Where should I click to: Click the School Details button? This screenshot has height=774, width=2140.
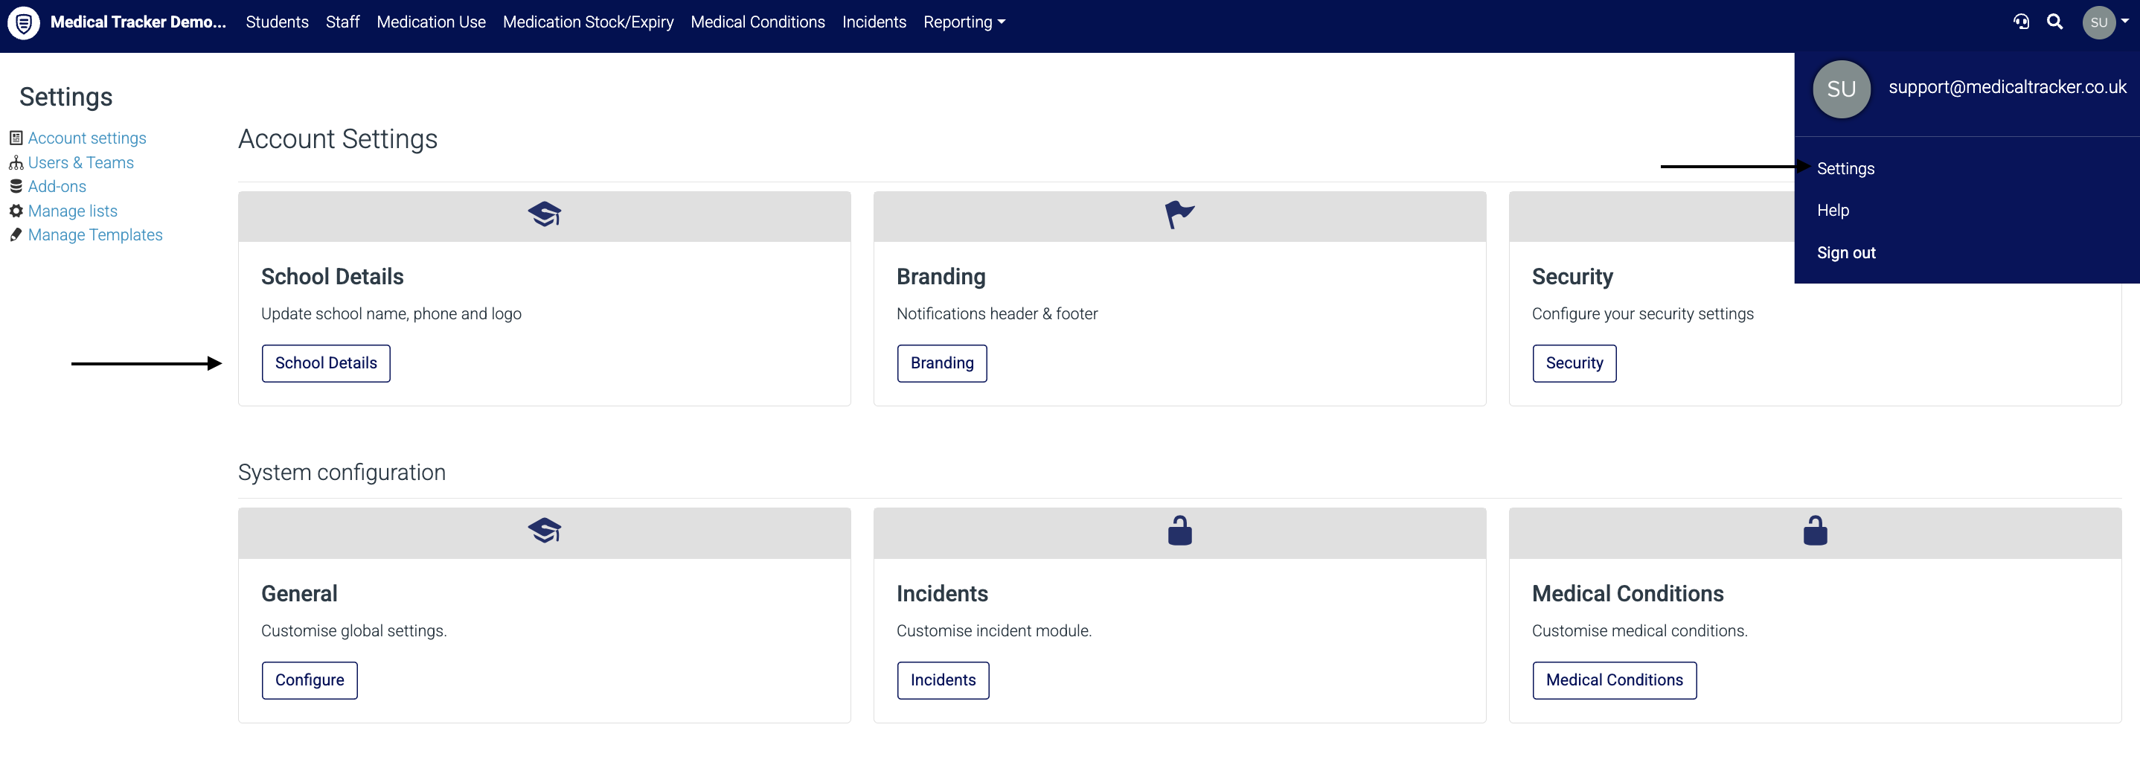point(326,364)
